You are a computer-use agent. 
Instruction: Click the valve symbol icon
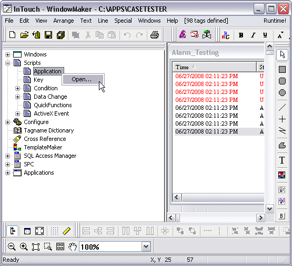[x=207, y=34]
